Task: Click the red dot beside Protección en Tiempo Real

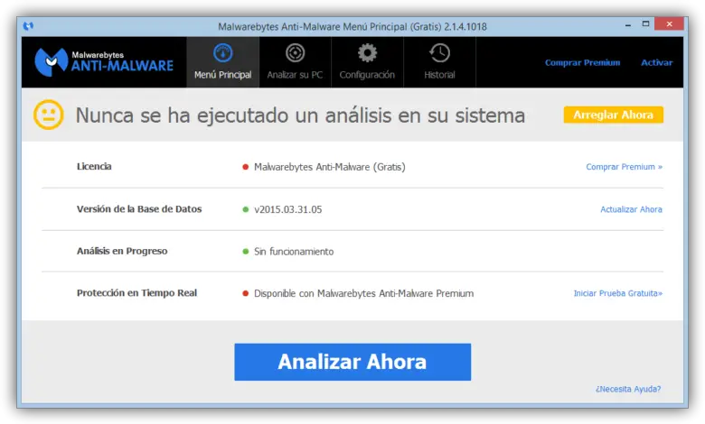Action: 246,293
